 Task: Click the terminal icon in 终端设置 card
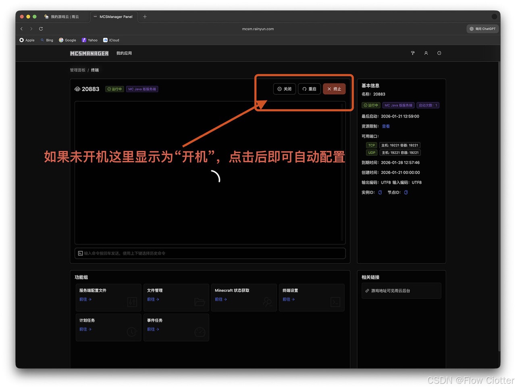click(335, 302)
